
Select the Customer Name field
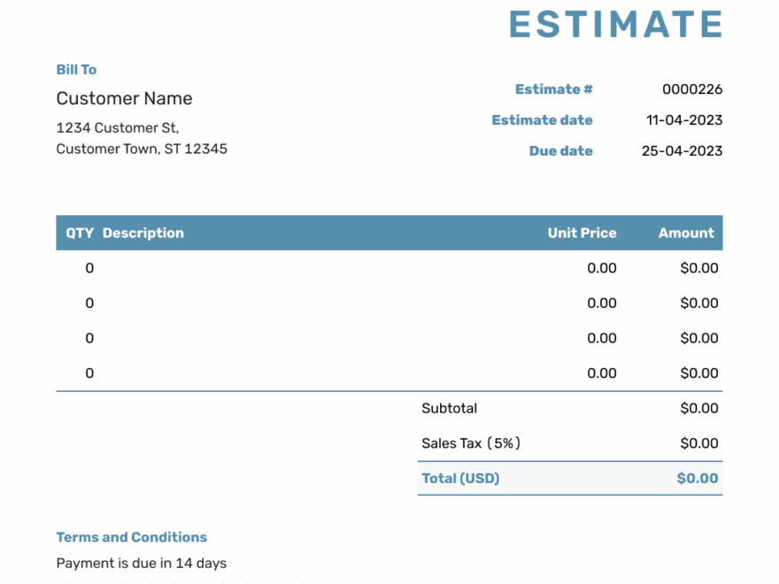point(124,98)
